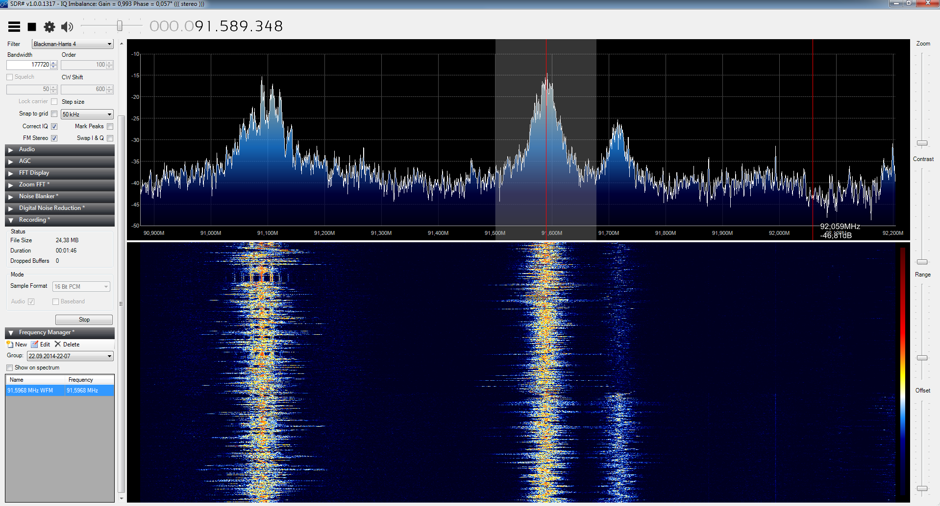
Task: Toggle the Correct IQ checkbox
Action: coord(54,126)
